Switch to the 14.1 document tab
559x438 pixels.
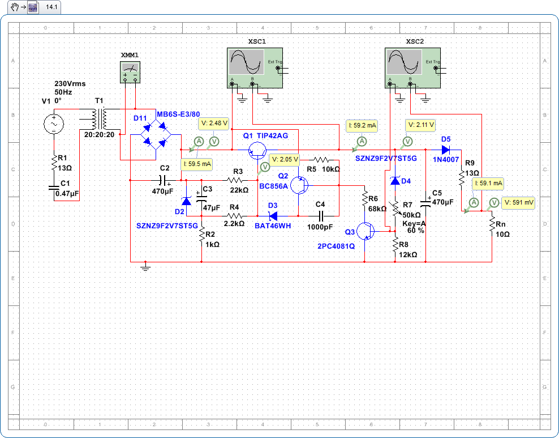click(x=51, y=7)
